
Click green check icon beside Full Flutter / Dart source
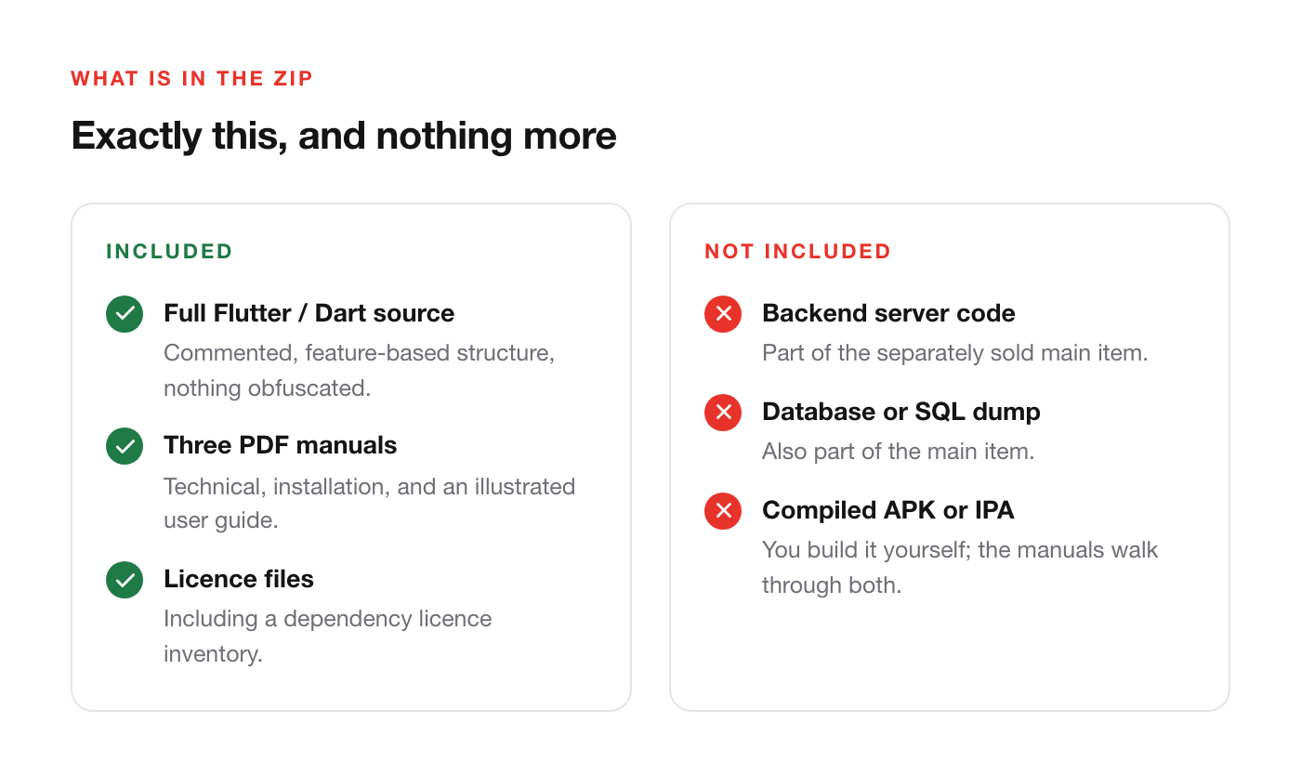[125, 314]
